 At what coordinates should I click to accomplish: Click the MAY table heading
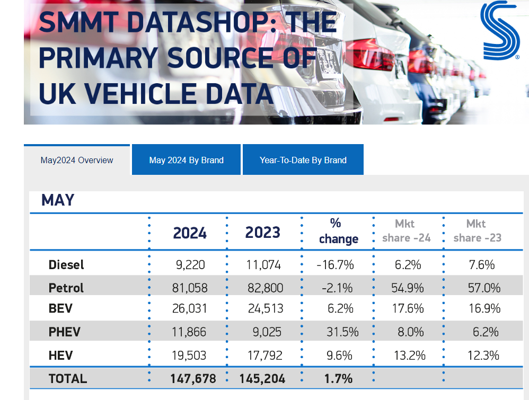[58, 200]
